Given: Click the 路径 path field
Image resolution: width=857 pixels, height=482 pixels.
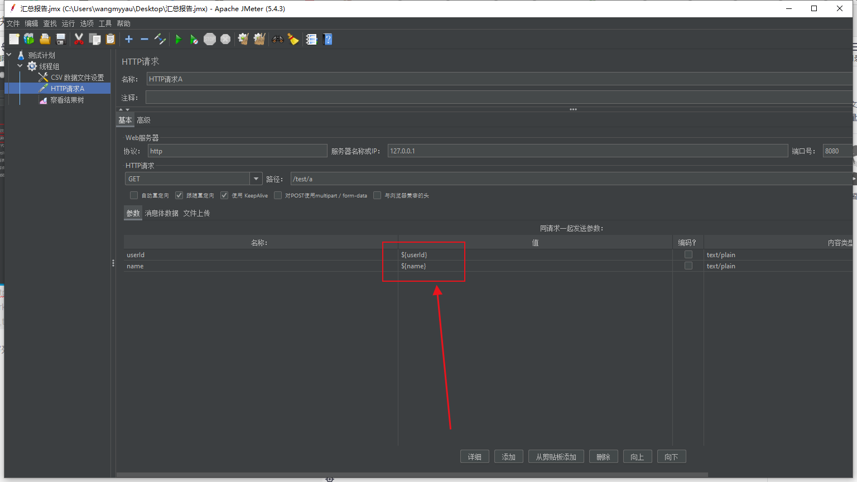Looking at the screenshot, I should pyautogui.click(x=572, y=179).
